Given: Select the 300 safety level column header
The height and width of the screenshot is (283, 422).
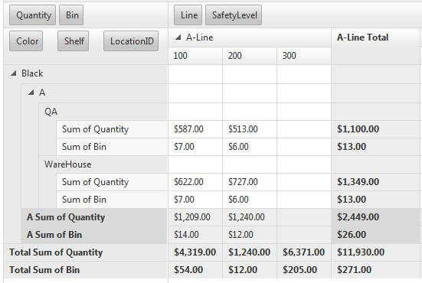Looking at the screenshot, I should (304, 56).
